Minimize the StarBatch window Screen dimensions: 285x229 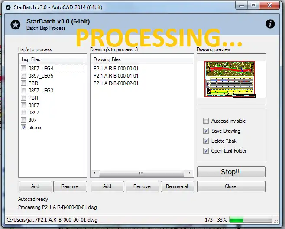point(242,6)
